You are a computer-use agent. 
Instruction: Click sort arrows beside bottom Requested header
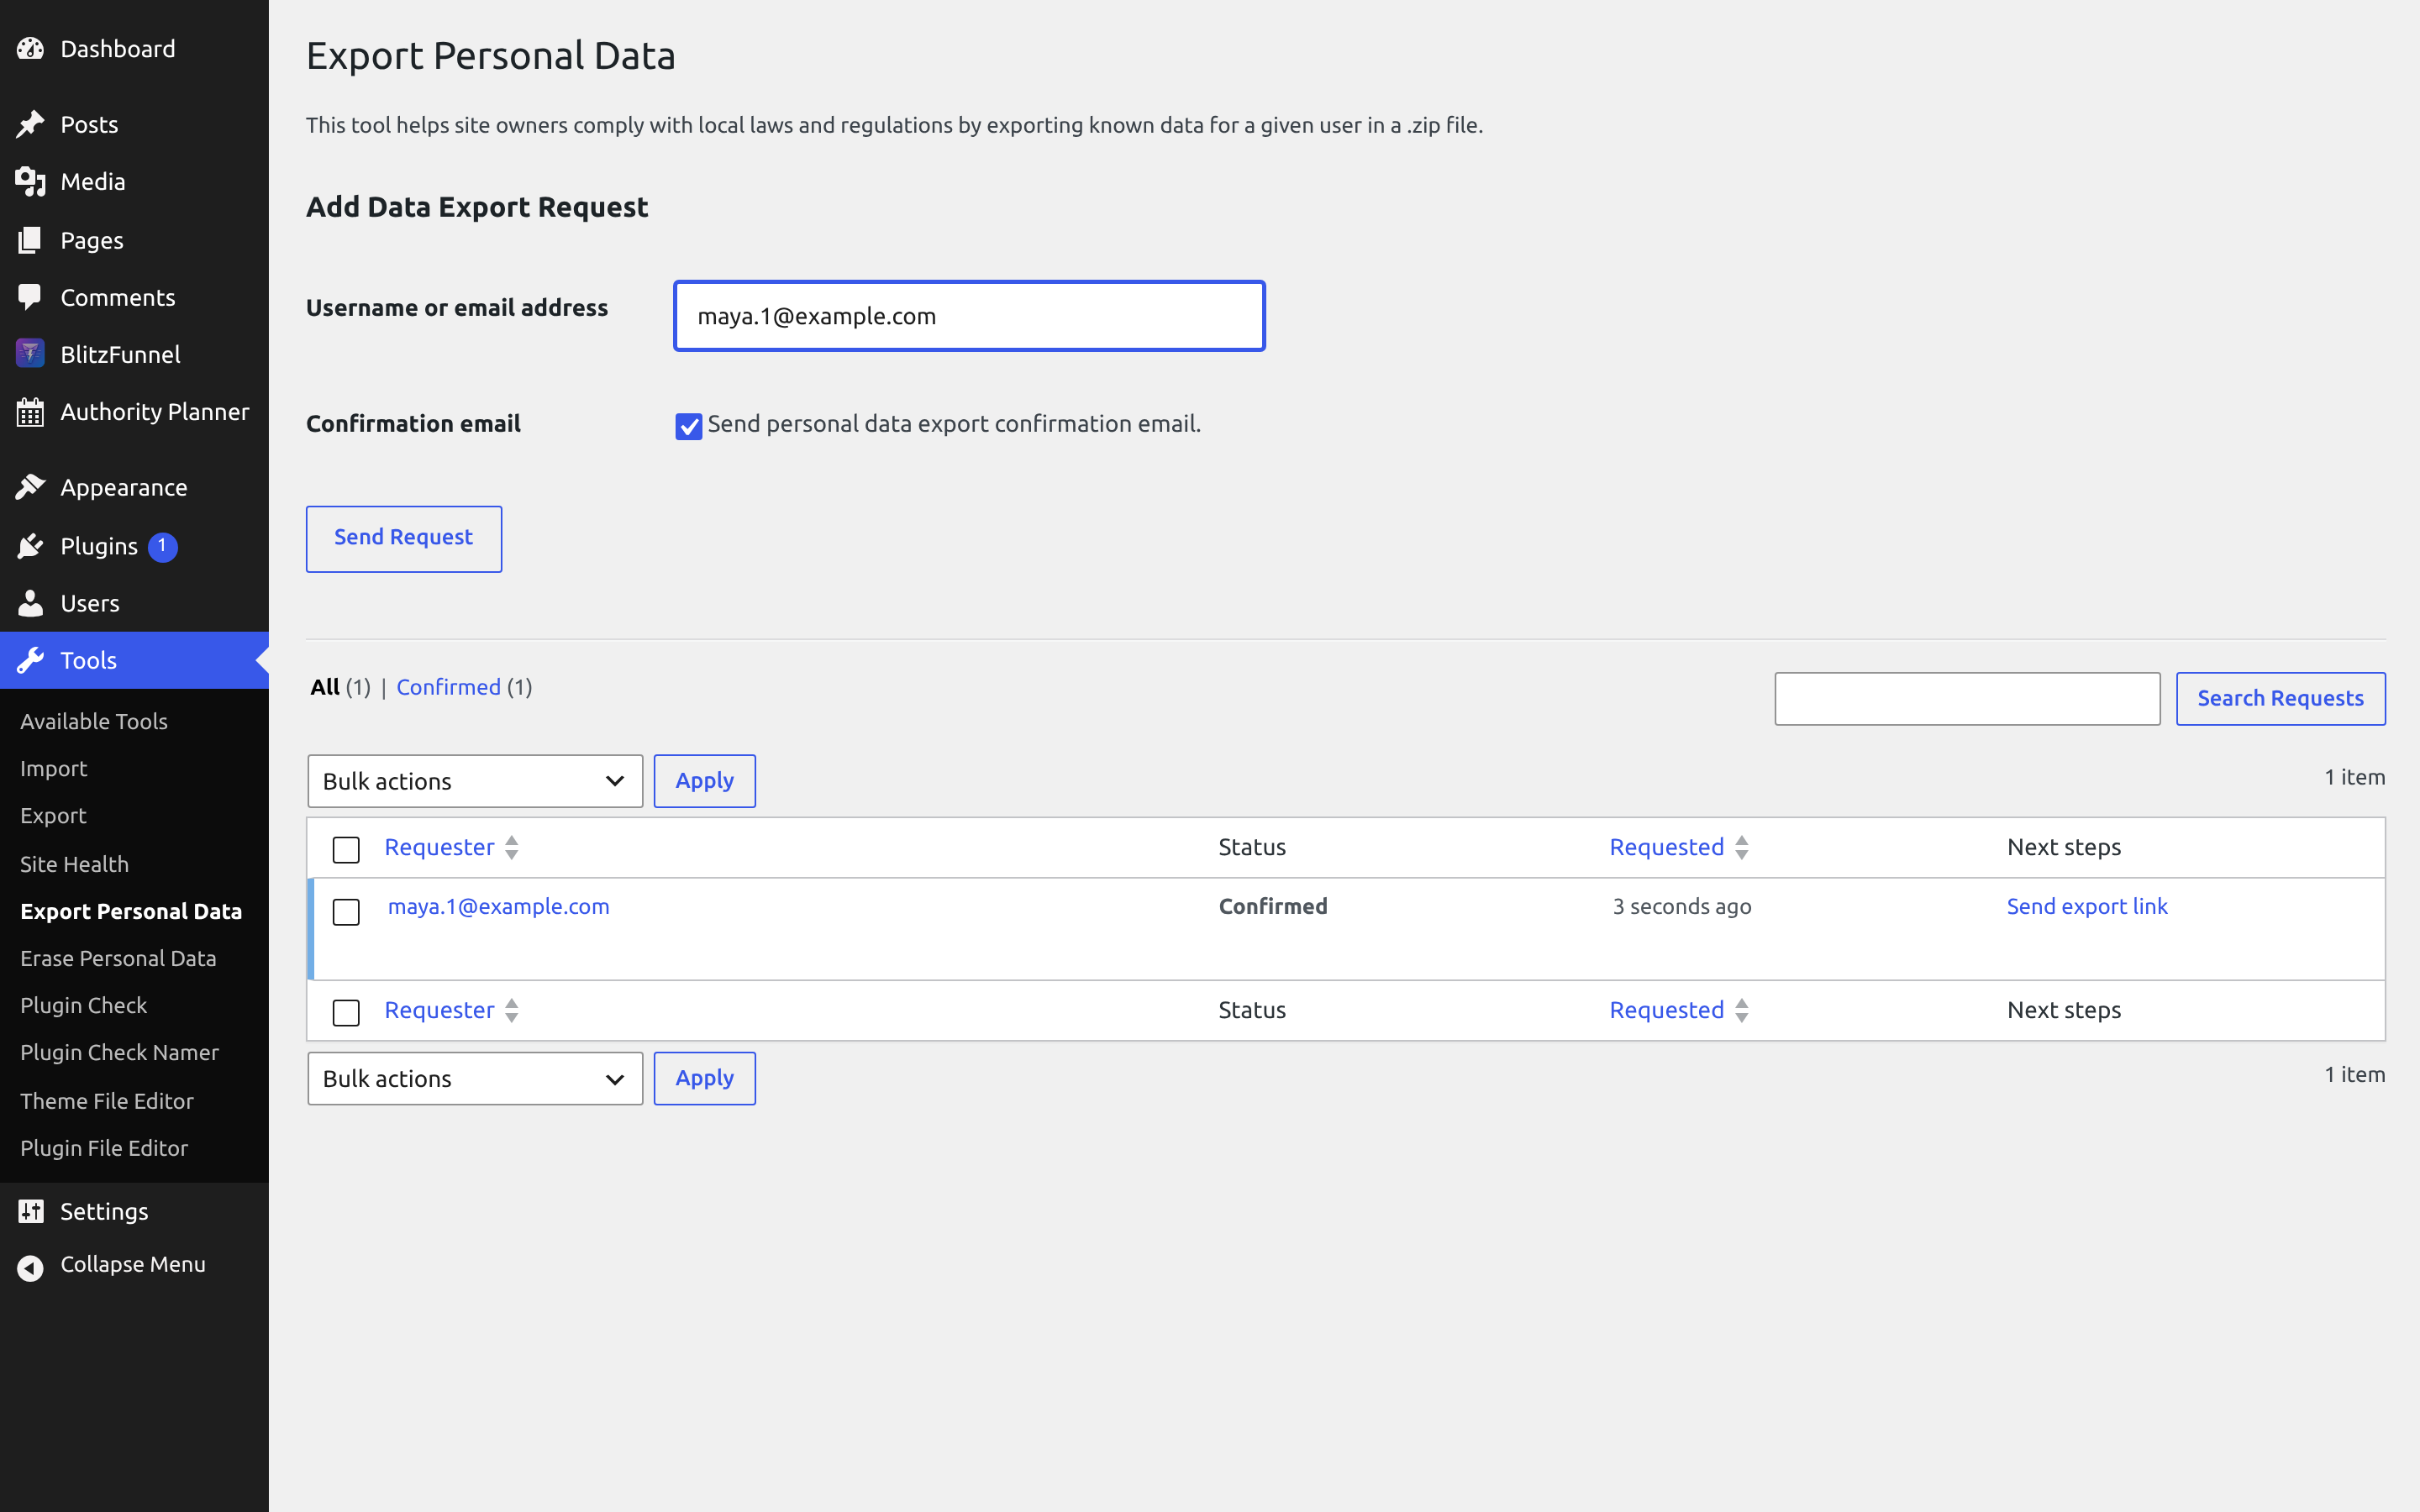pos(1742,1010)
